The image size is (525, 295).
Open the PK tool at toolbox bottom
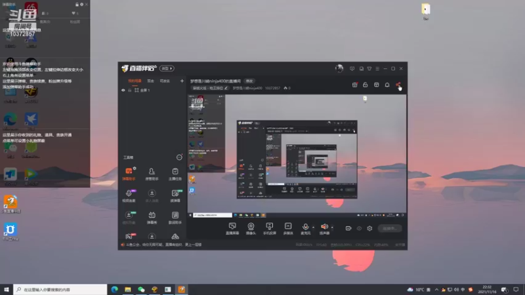[x=129, y=236]
